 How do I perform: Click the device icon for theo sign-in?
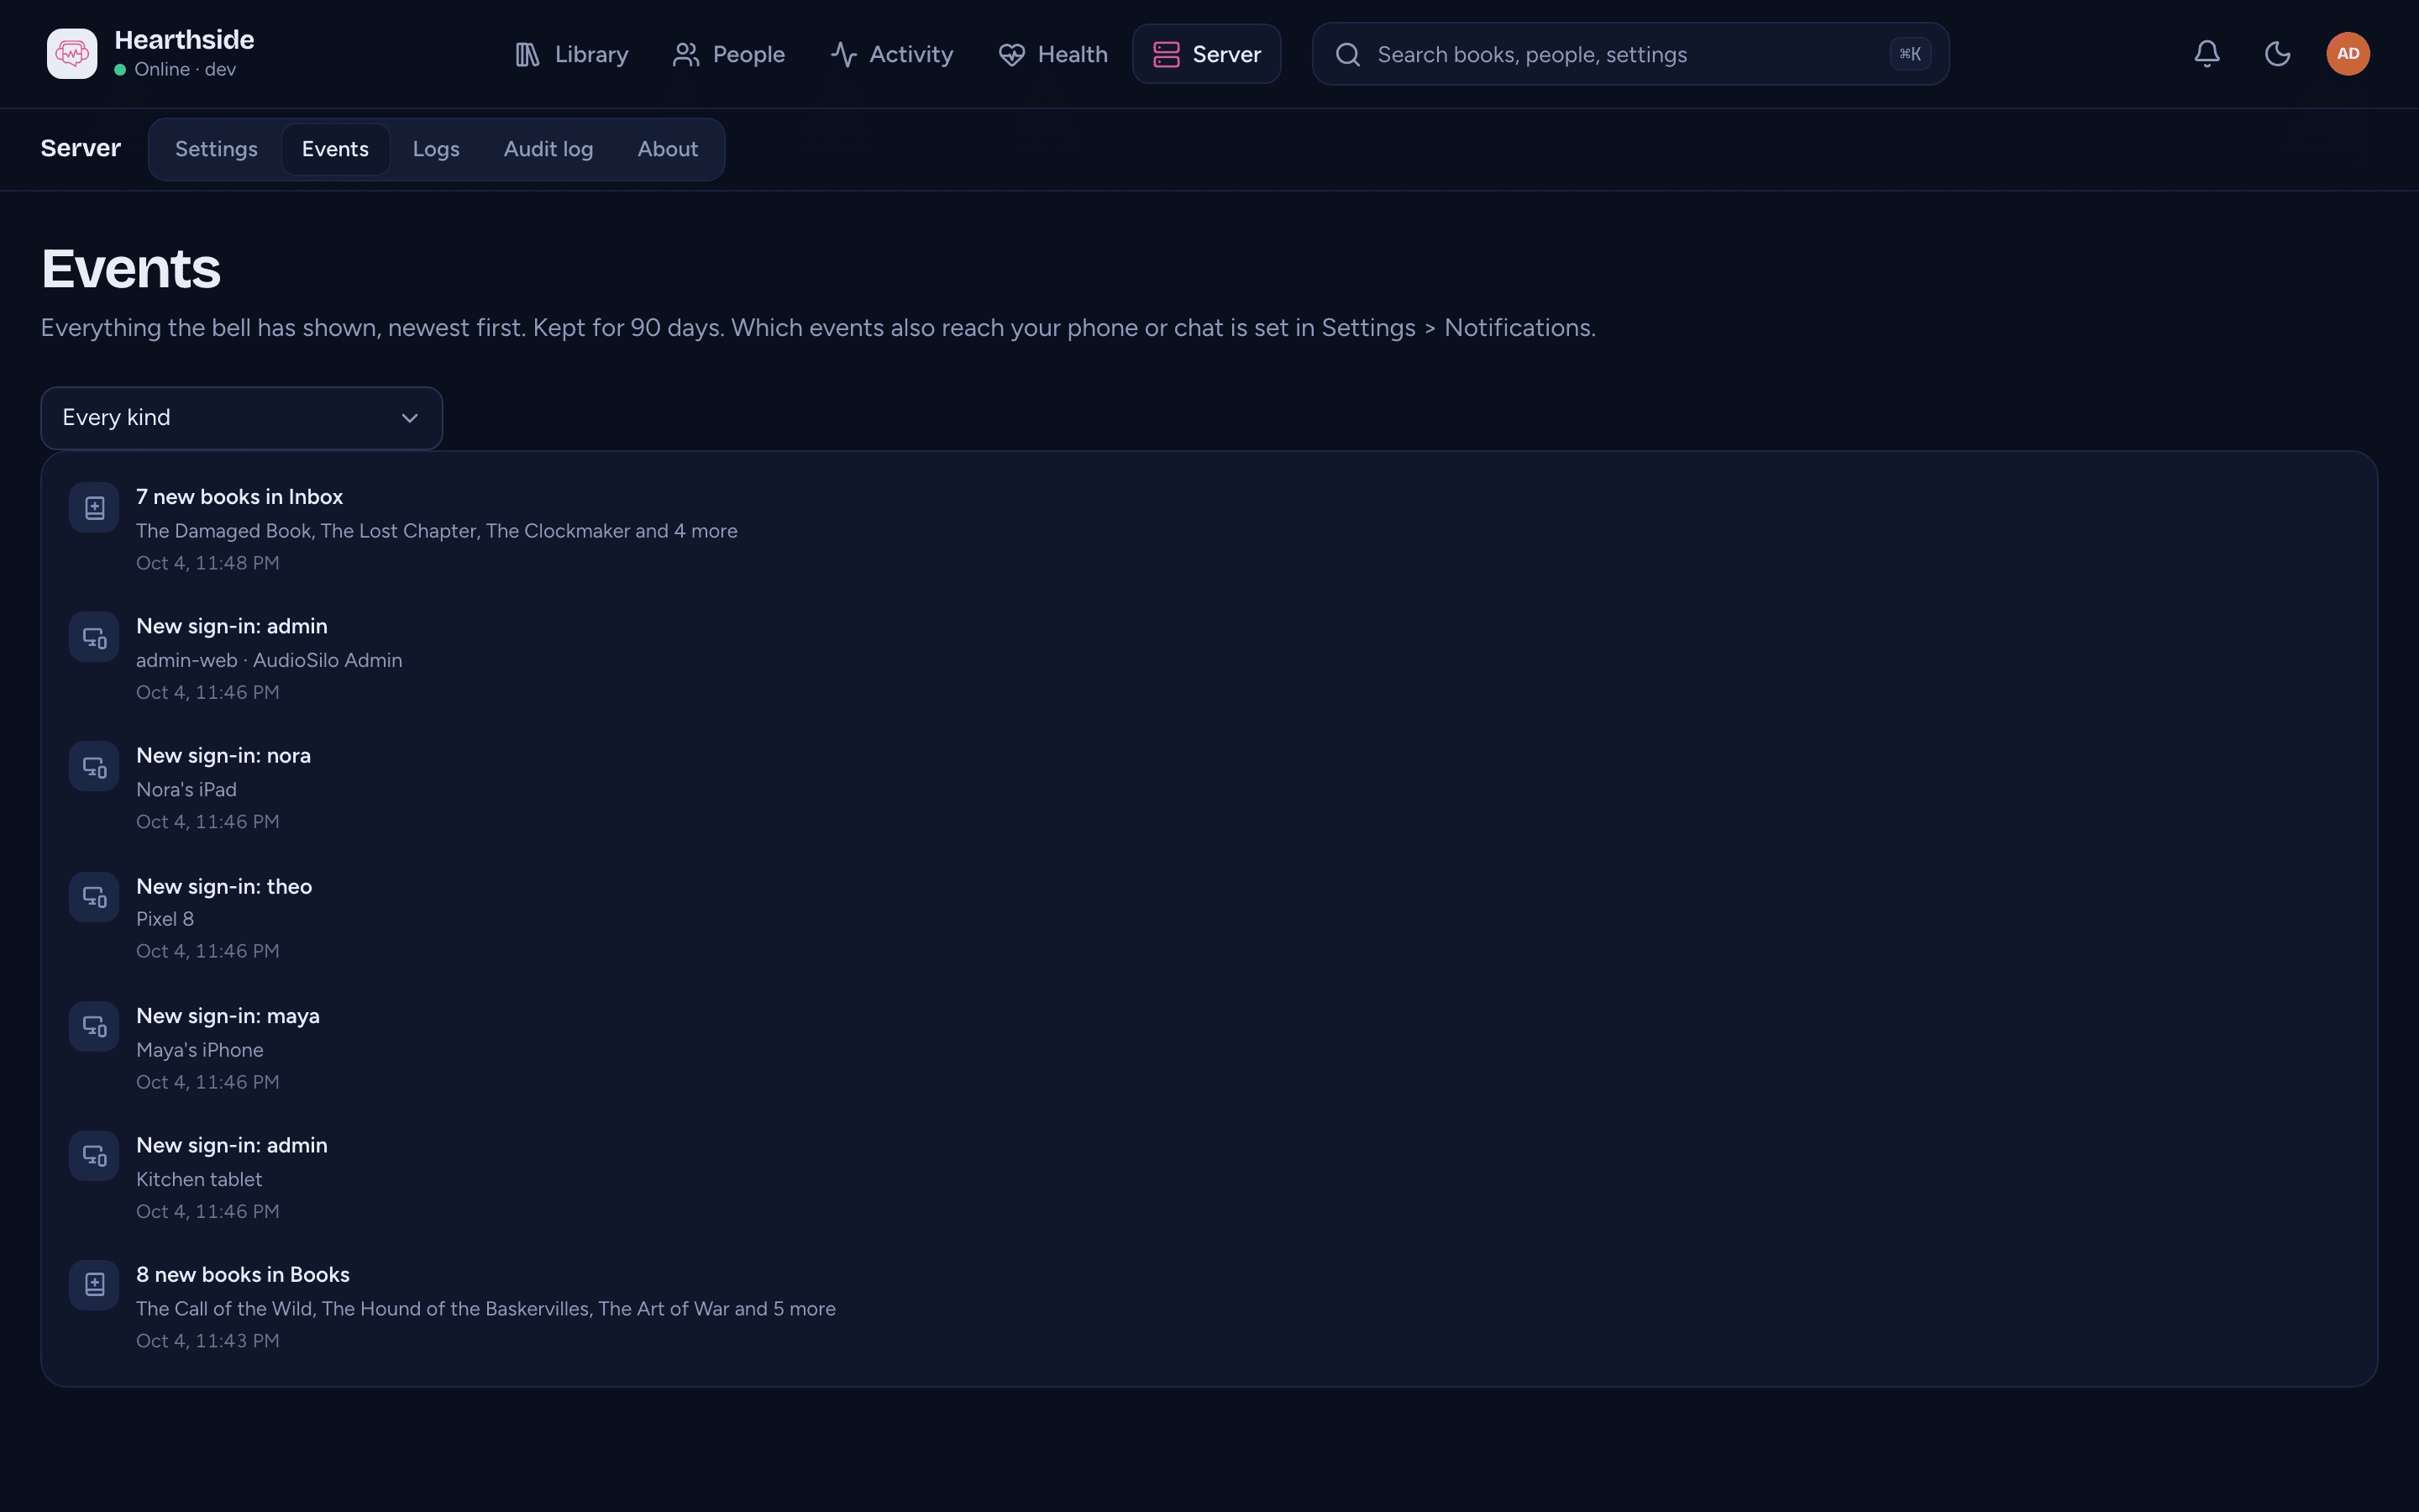tap(94, 897)
